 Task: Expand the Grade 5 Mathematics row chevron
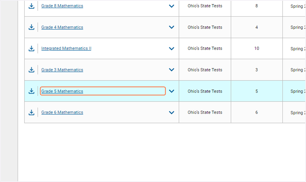[172, 91]
